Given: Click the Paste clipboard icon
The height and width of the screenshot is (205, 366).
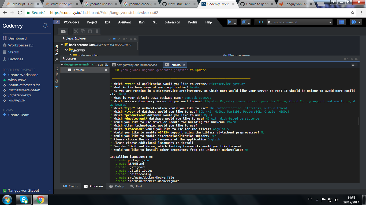Looking at the screenshot, I should click(90, 31).
